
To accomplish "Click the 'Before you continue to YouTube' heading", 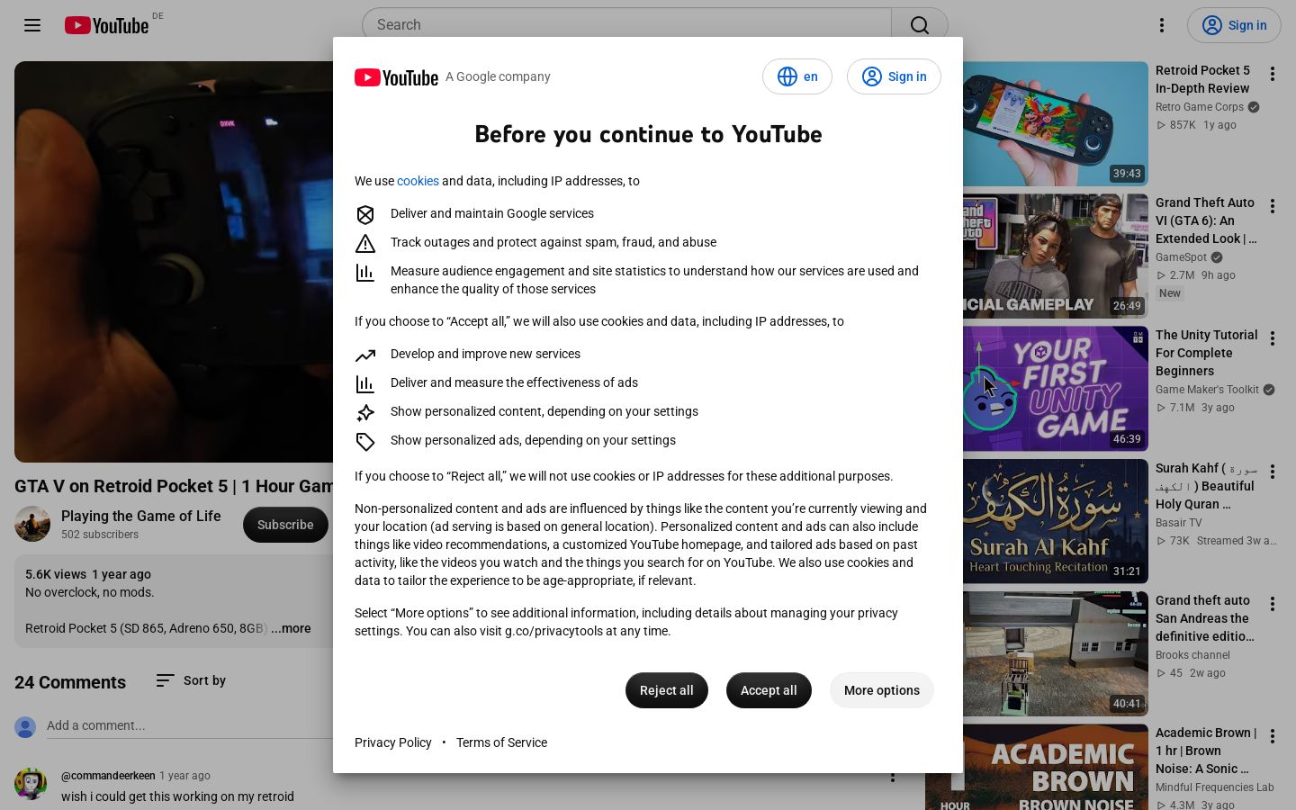I will click(x=648, y=134).
